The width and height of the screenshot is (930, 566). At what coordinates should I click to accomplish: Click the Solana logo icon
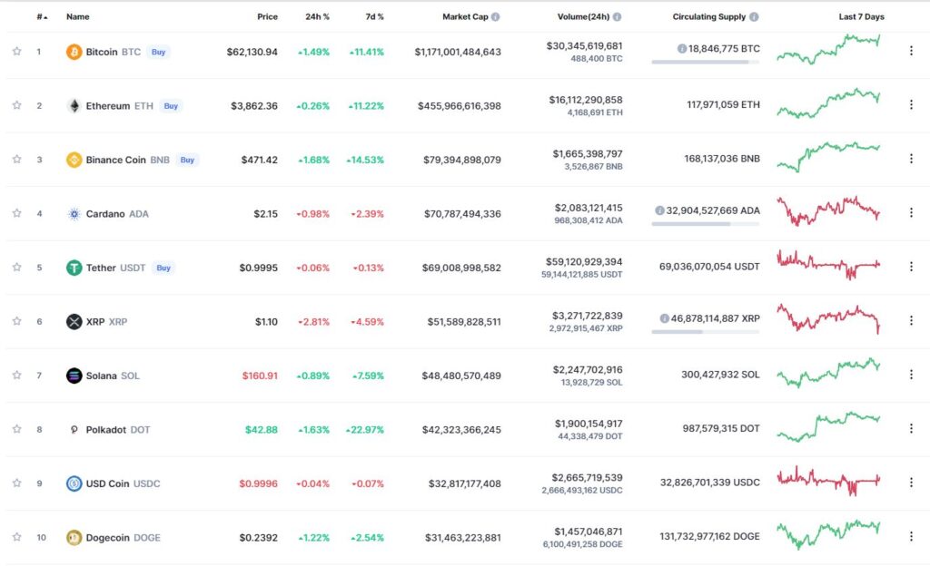pyautogui.click(x=74, y=376)
